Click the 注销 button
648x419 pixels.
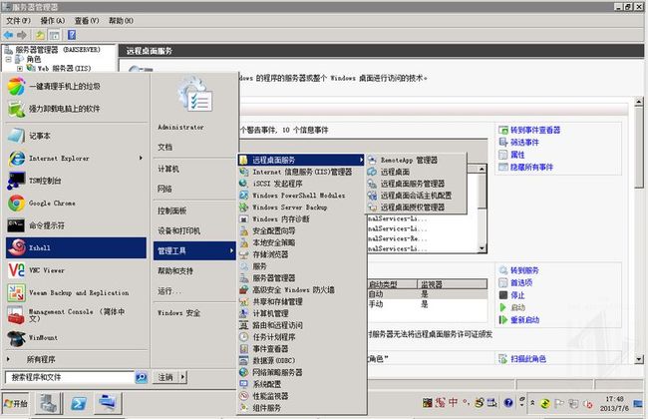165,377
